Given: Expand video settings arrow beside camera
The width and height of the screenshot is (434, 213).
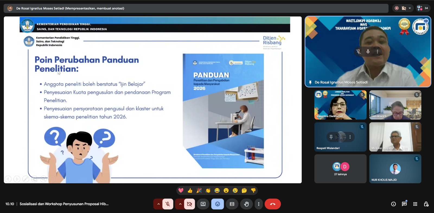Looking at the screenshot, I should click(x=180, y=204).
